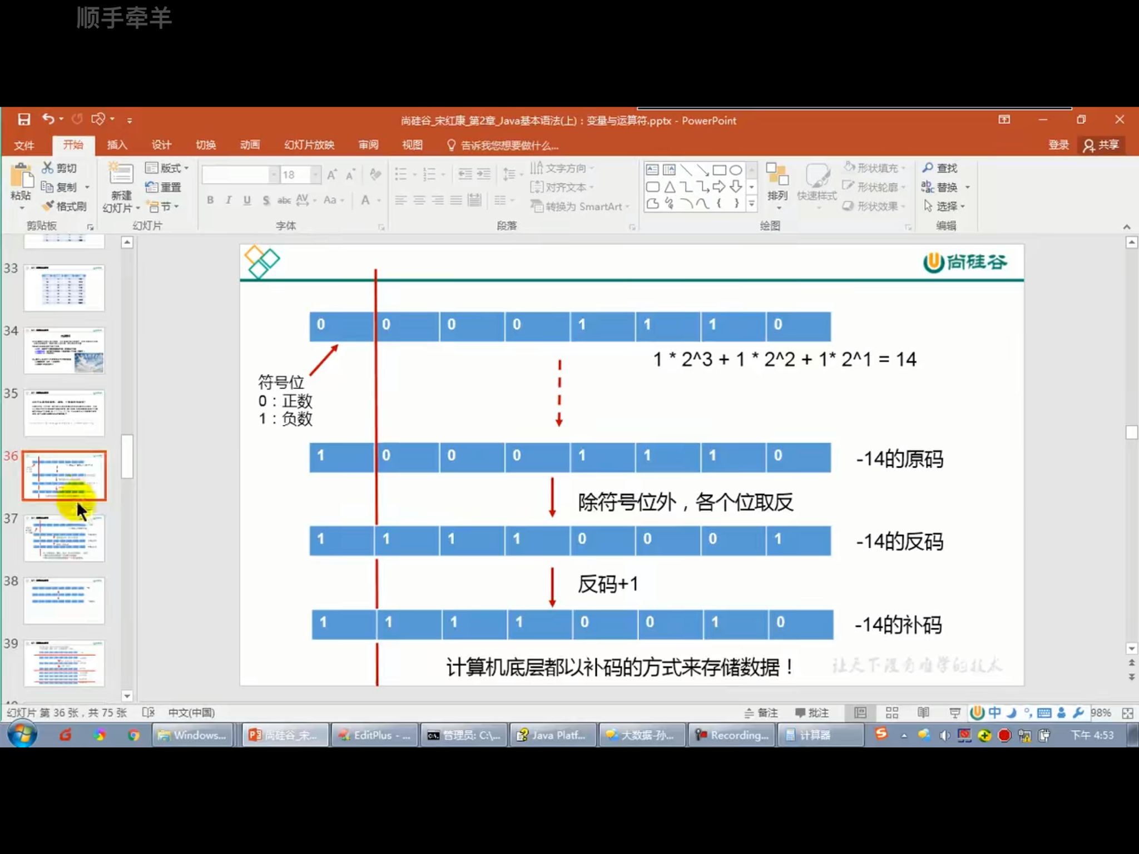Click Java Platform taskbar icon

click(x=552, y=734)
